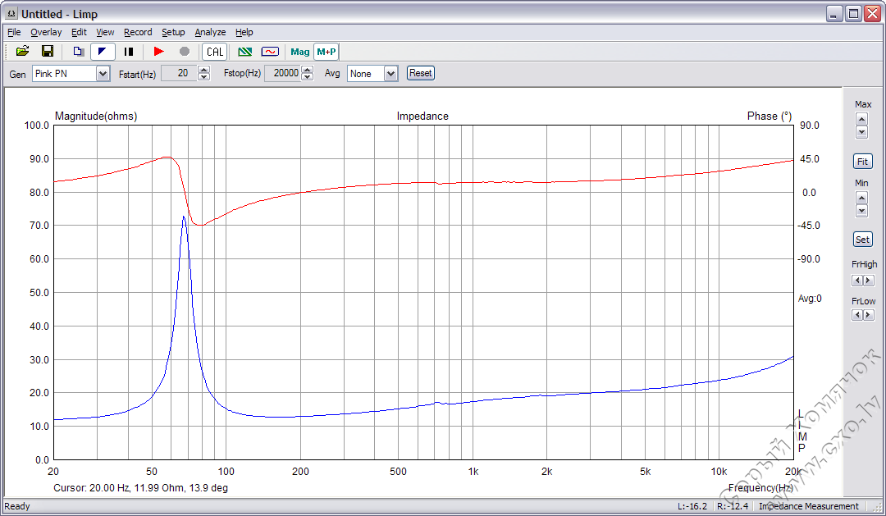Open the View menu
This screenshot has height=516, width=886.
[105, 32]
